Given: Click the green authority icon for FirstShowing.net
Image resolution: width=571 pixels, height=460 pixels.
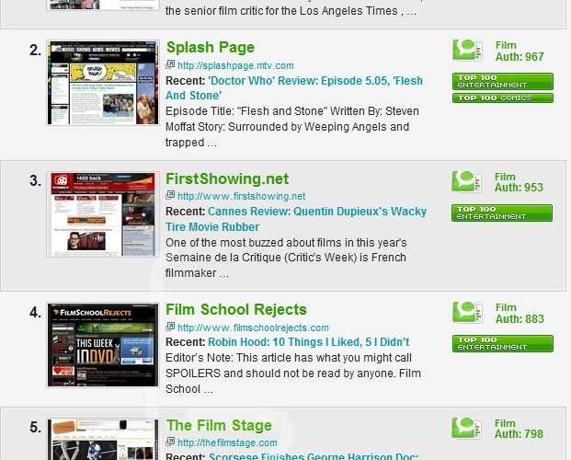Looking at the screenshot, I should pyautogui.click(x=467, y=181).
